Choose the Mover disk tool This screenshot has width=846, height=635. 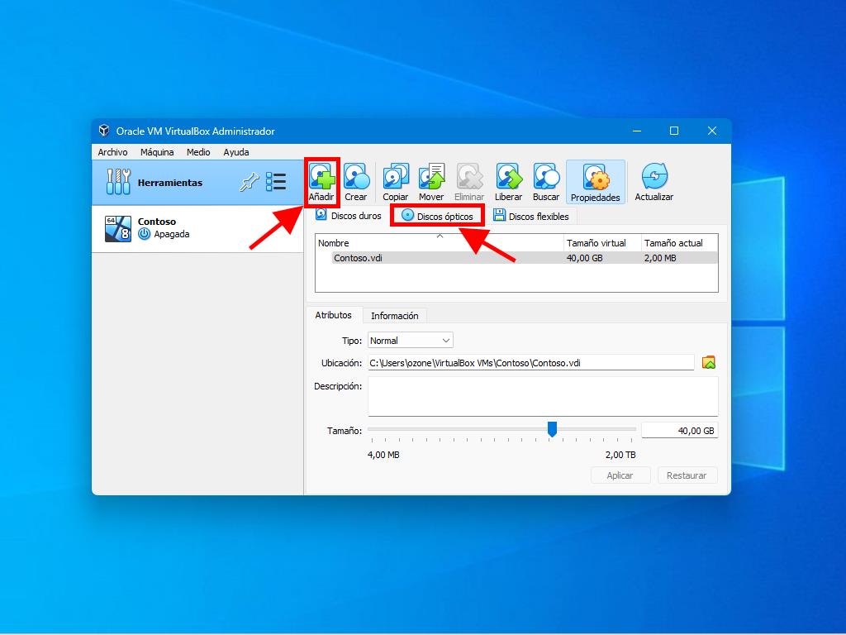(431, 182)
